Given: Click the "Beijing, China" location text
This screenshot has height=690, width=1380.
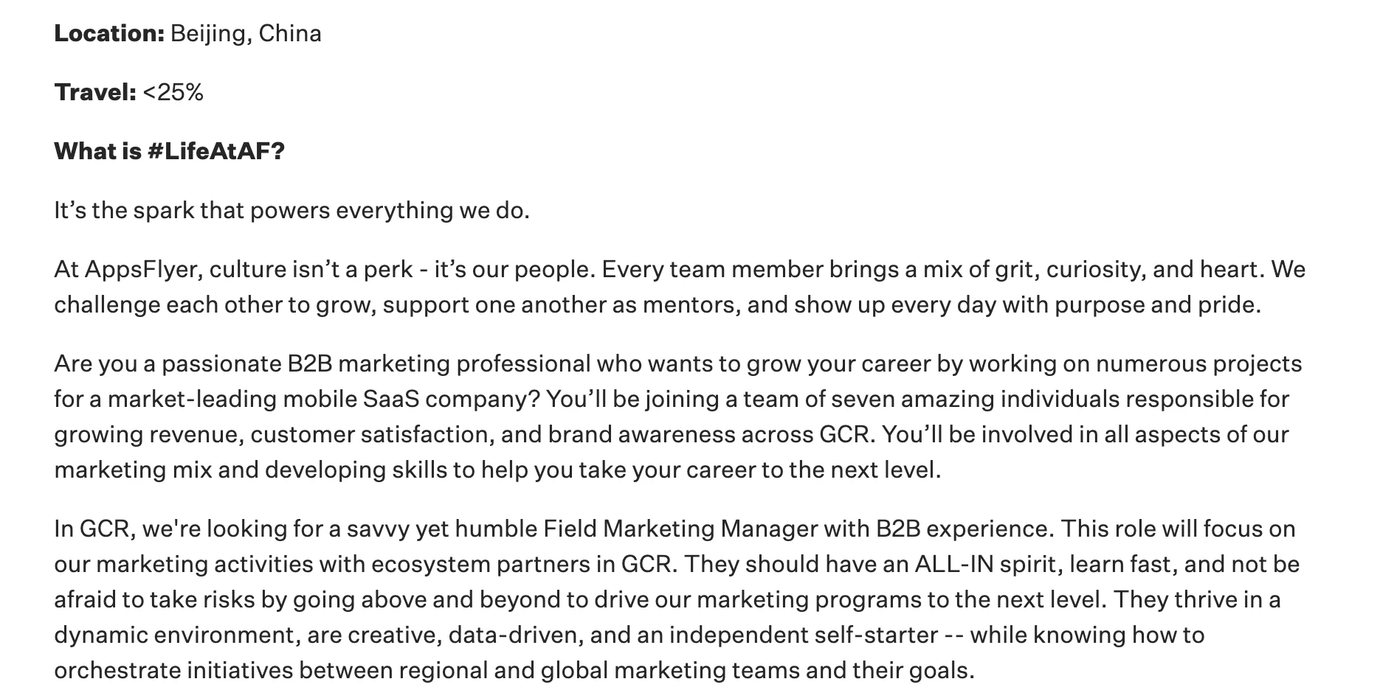Looking at the screenshot, I should (246, 34).
